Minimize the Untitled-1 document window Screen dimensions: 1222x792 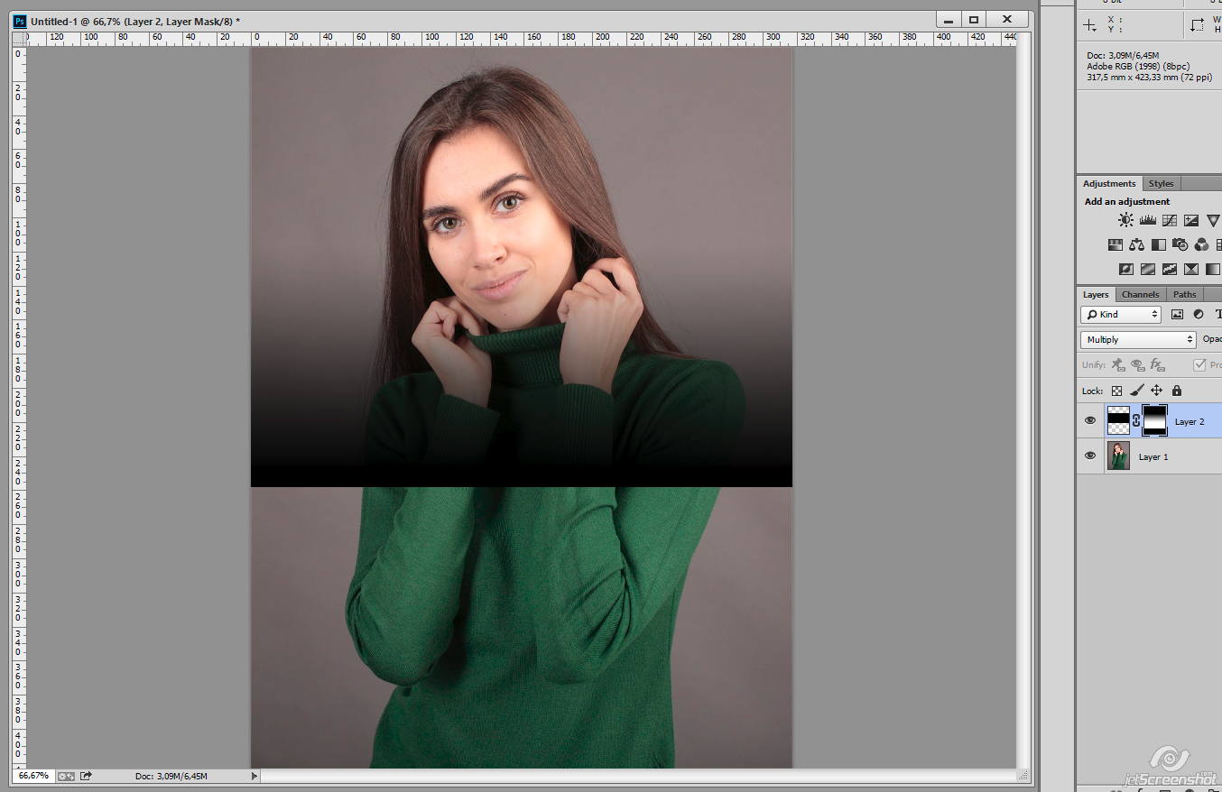click(949, 19)
